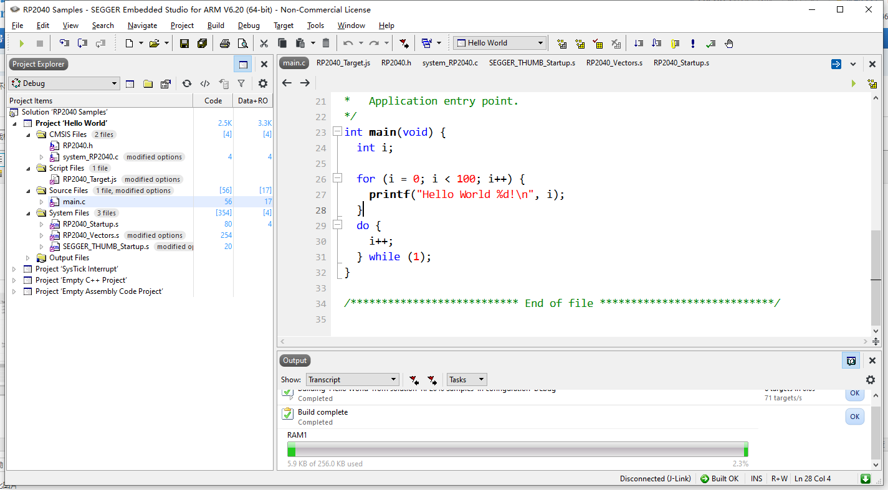
Task: Open Output panel settings gear
Action: coord(871,380)
